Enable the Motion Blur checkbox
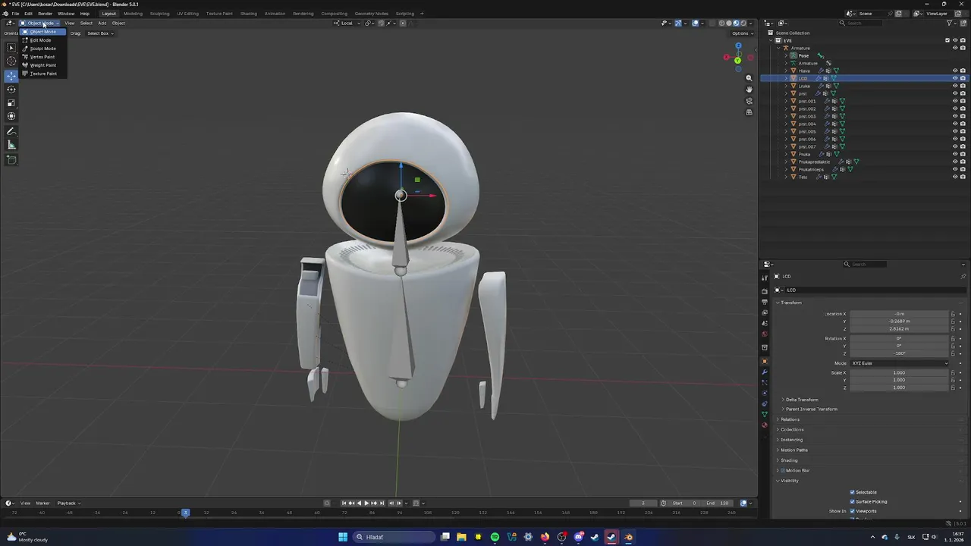971x546 pixels. click(783, 470)
